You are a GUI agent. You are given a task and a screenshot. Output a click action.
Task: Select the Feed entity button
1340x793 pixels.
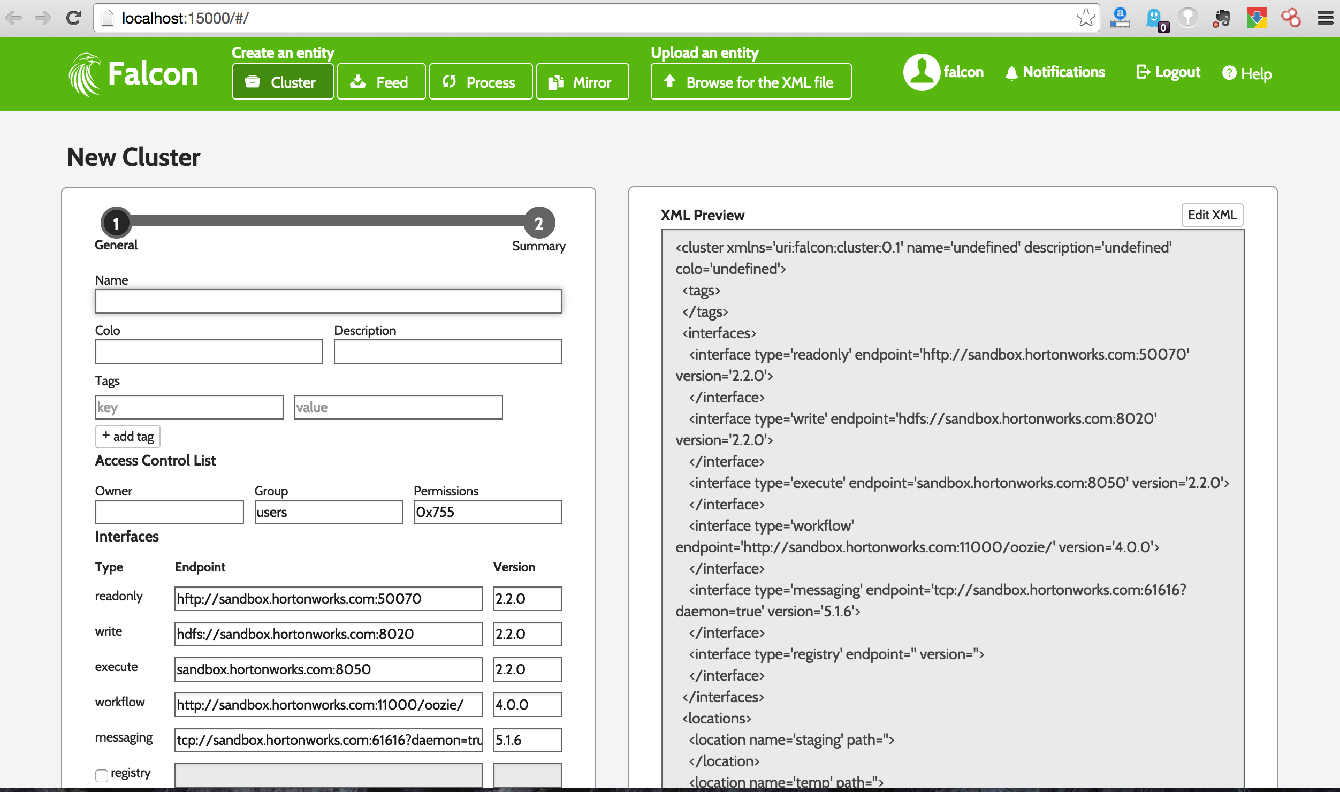coord(381,82)
